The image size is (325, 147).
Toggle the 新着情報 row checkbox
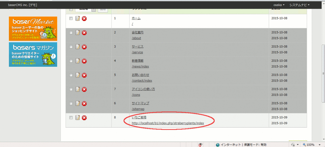coord(71,61)
